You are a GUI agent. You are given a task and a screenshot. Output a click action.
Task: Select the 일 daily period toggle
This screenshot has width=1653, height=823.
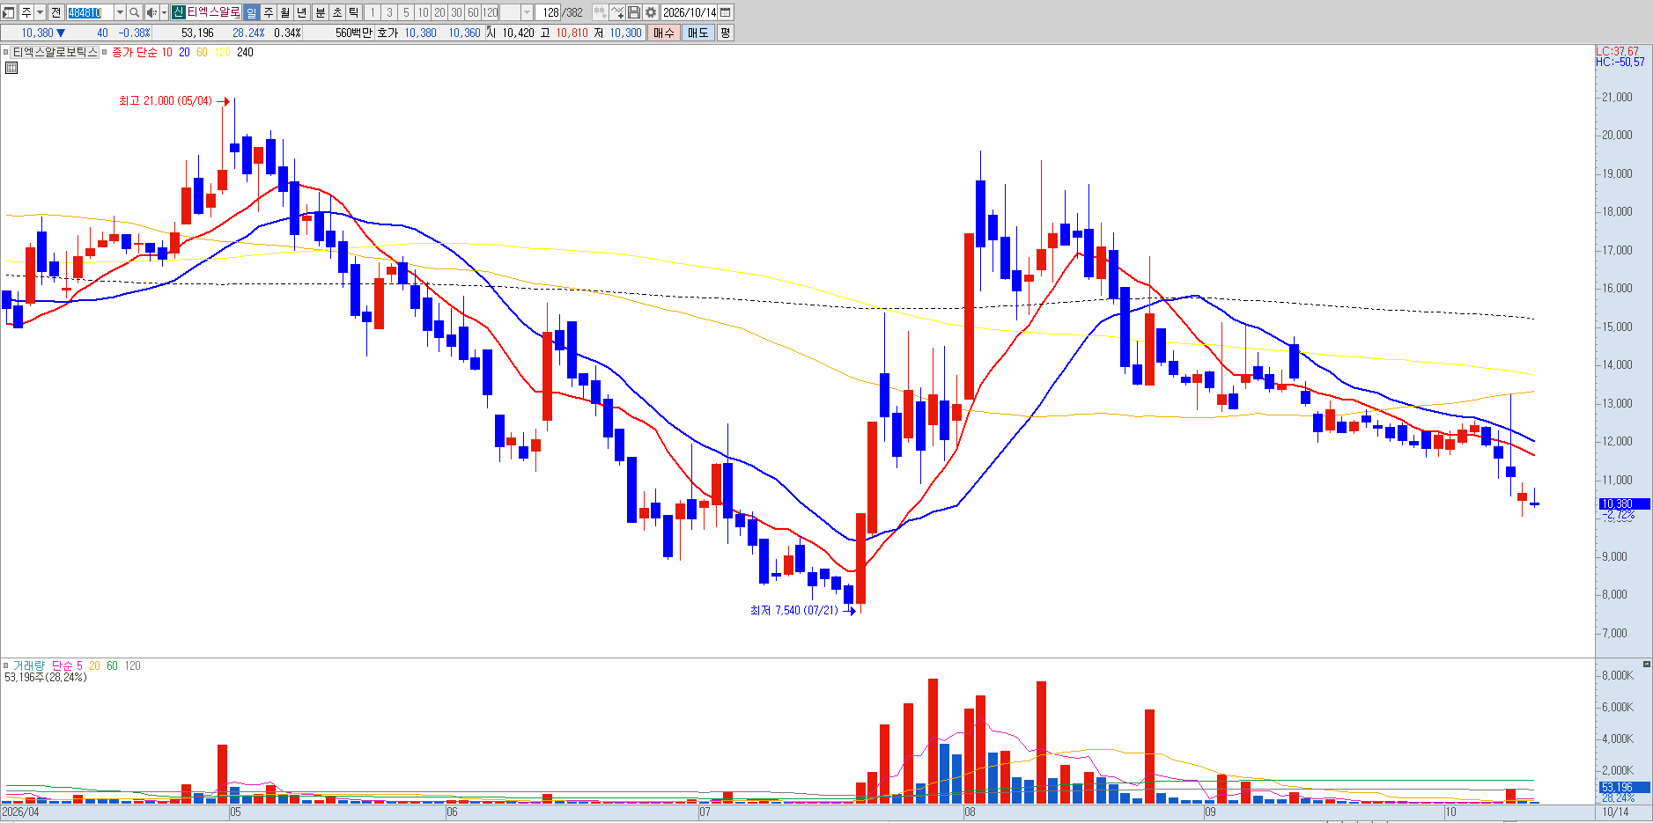click(x=251, y=12)
